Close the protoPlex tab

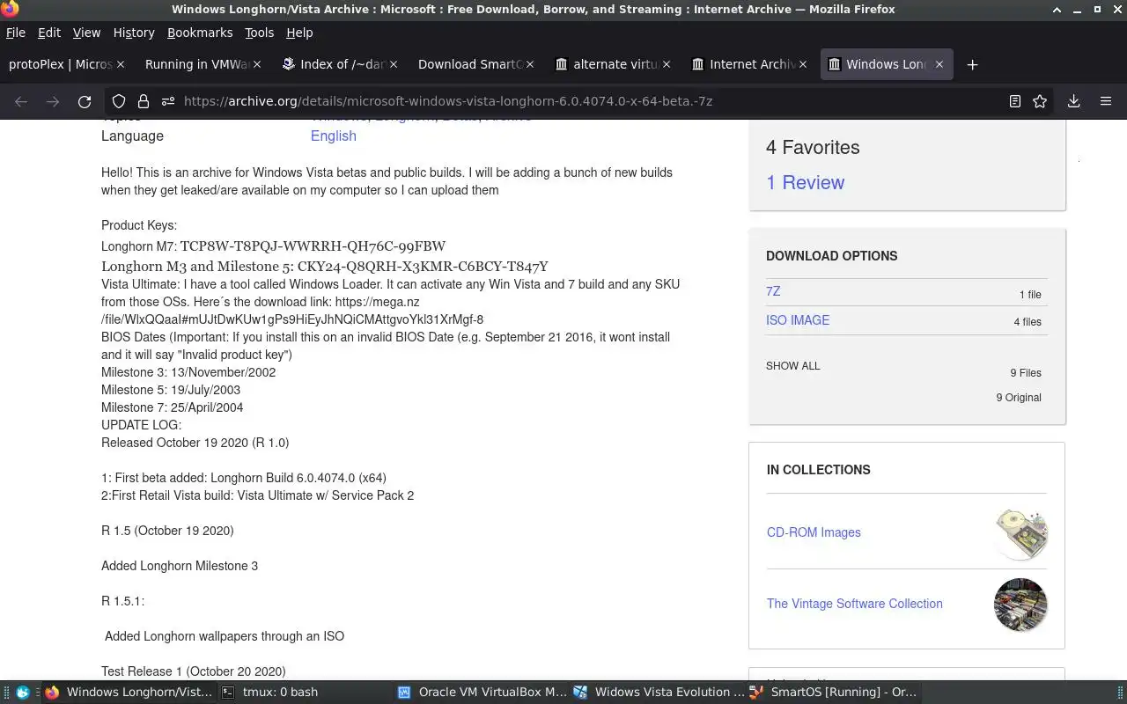click(x=121, y=64)
